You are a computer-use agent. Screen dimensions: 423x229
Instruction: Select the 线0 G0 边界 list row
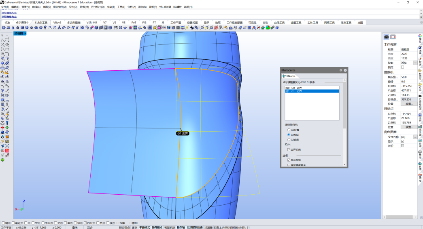coord(312,88)
